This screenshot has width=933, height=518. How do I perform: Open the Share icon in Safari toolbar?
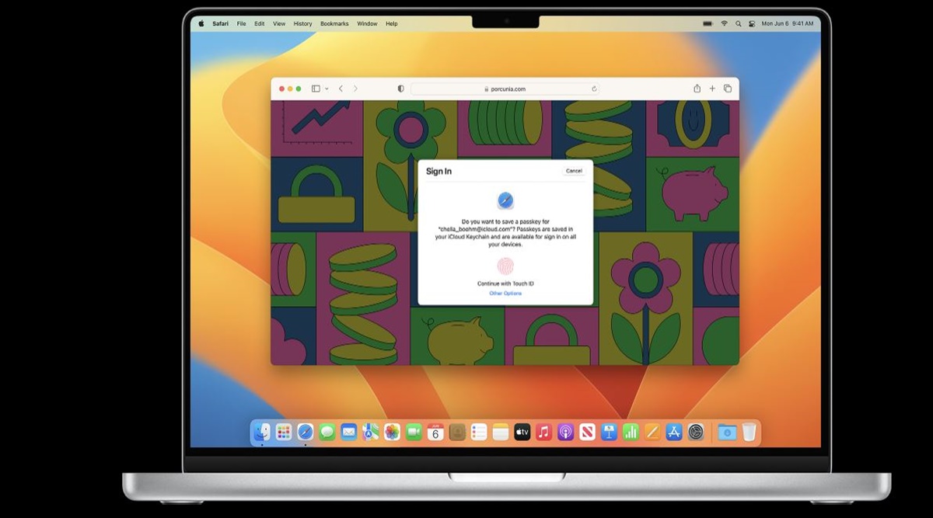697,89
